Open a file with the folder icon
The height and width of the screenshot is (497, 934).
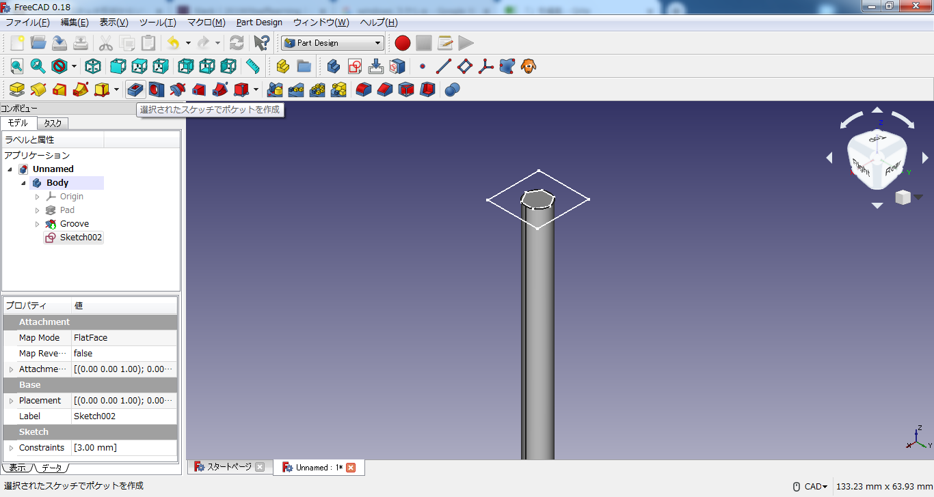click(x=38, y=43)
